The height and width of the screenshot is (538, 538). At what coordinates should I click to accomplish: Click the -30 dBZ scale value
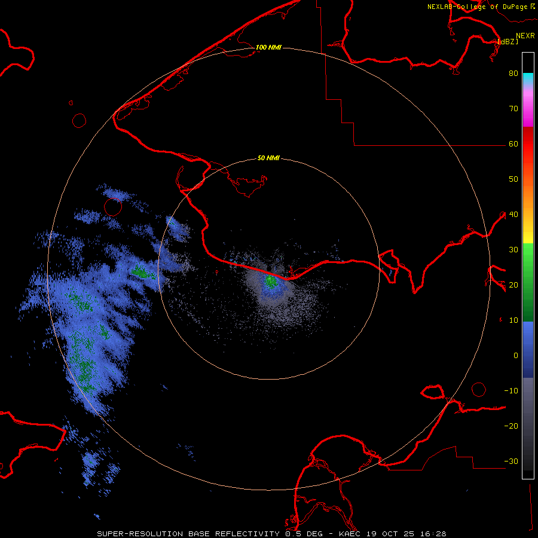coord(511,461)
